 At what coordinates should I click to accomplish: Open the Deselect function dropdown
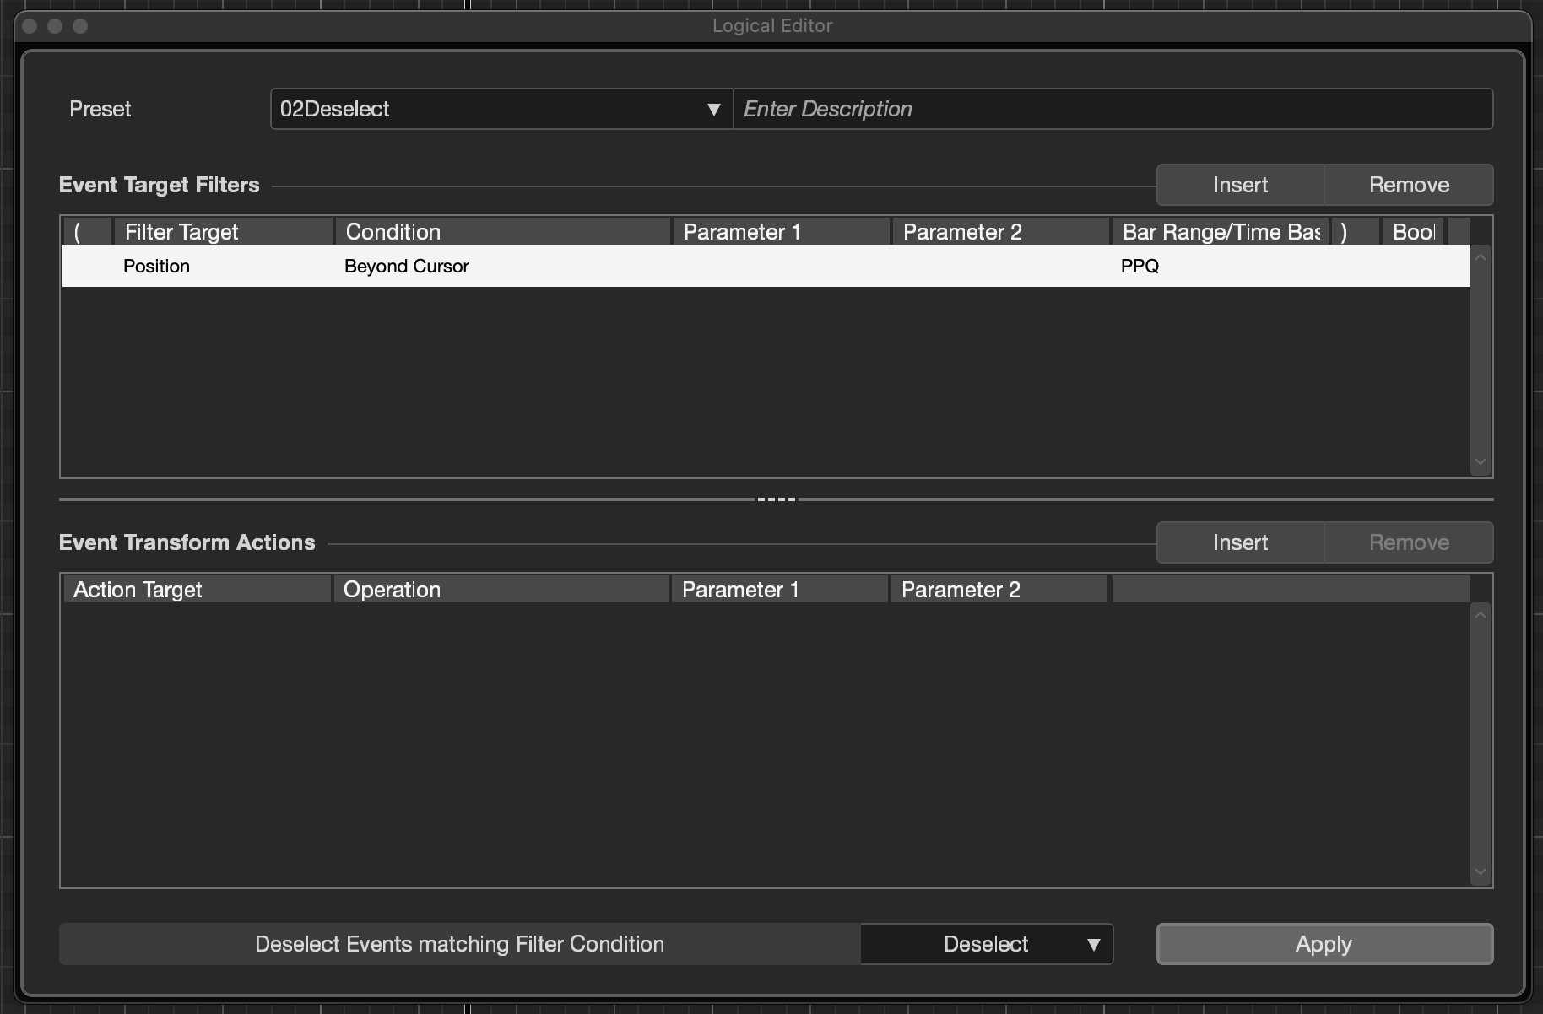click(x=987, y=944)
